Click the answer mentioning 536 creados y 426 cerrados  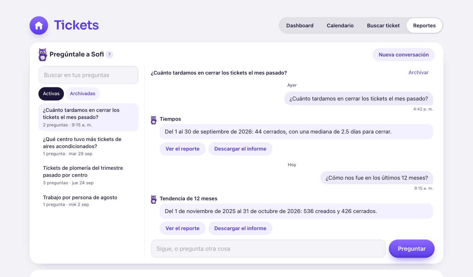click(296, 211)
